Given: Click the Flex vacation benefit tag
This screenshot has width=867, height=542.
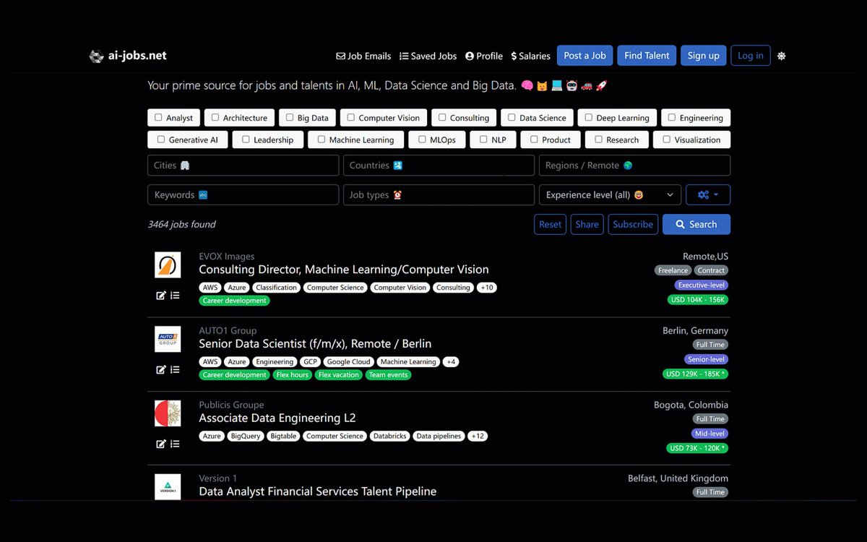Looking at the screenshot, I should pyautogui.click(x=339, y=375).
